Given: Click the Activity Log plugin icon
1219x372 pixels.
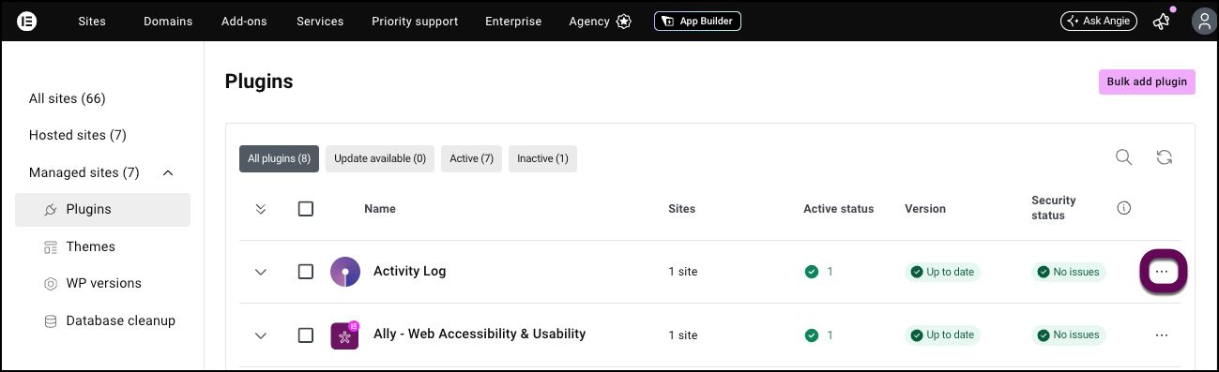Looking at the screenshot, I should (x=345, y=272).
